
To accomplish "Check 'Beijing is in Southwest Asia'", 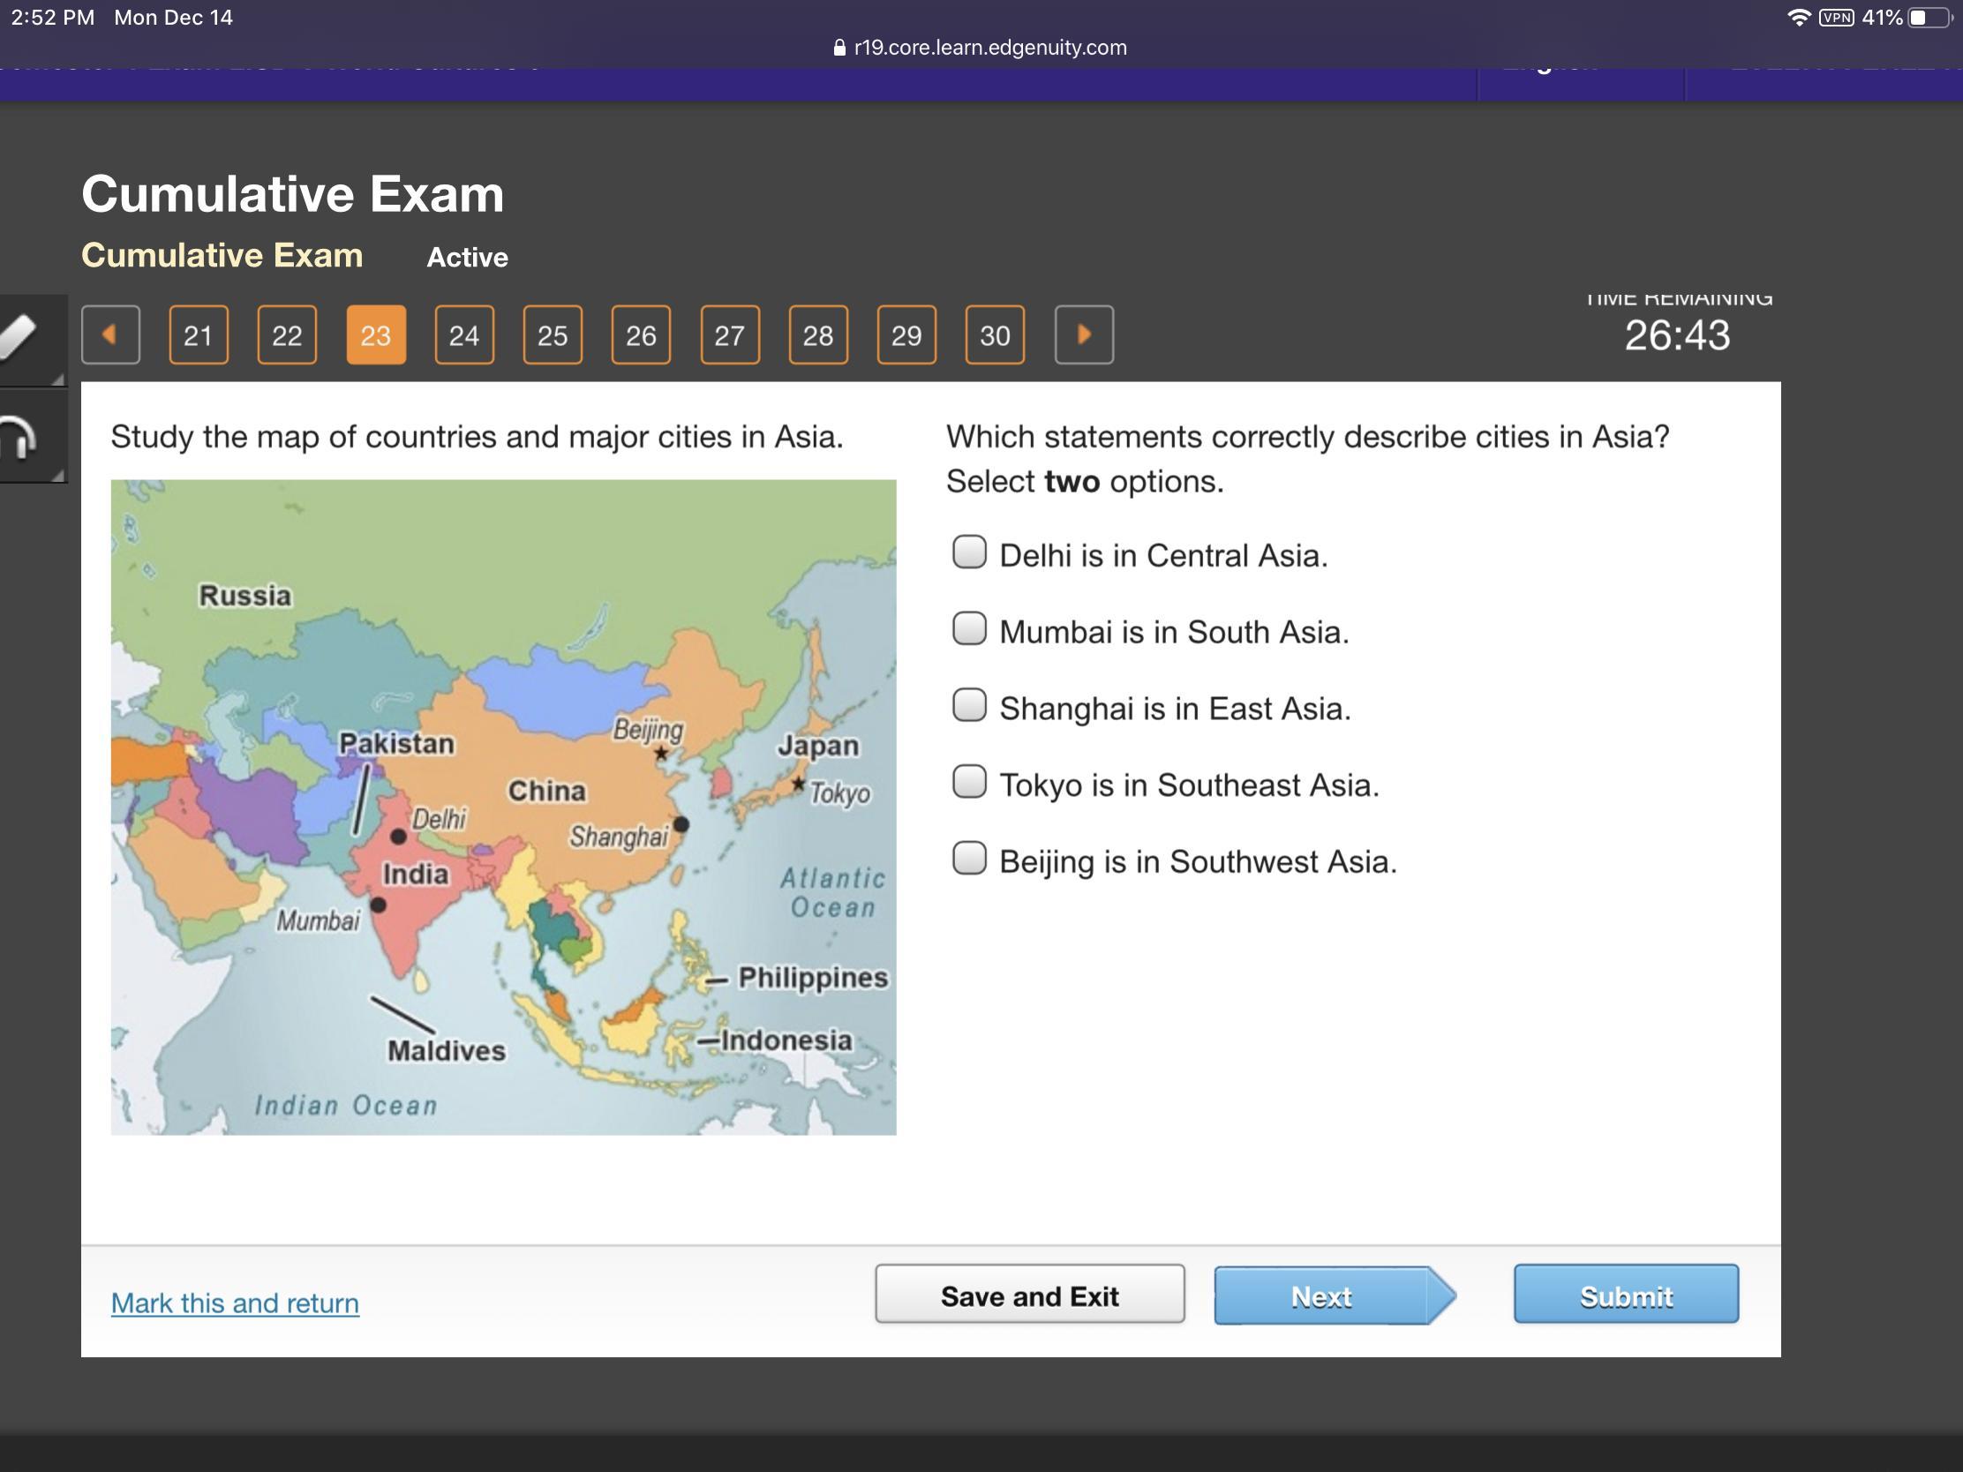I will point(968,858).
